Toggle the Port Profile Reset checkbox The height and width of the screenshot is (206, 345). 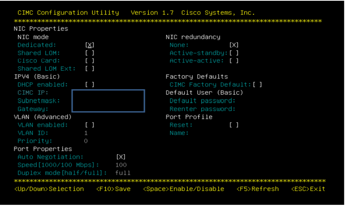234,125
